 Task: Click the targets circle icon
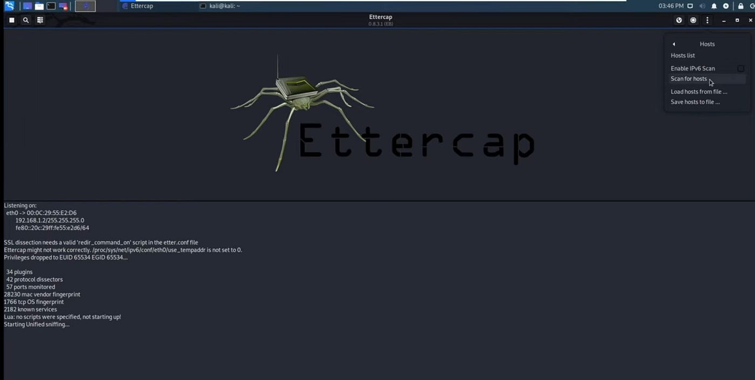pos(693,20)
